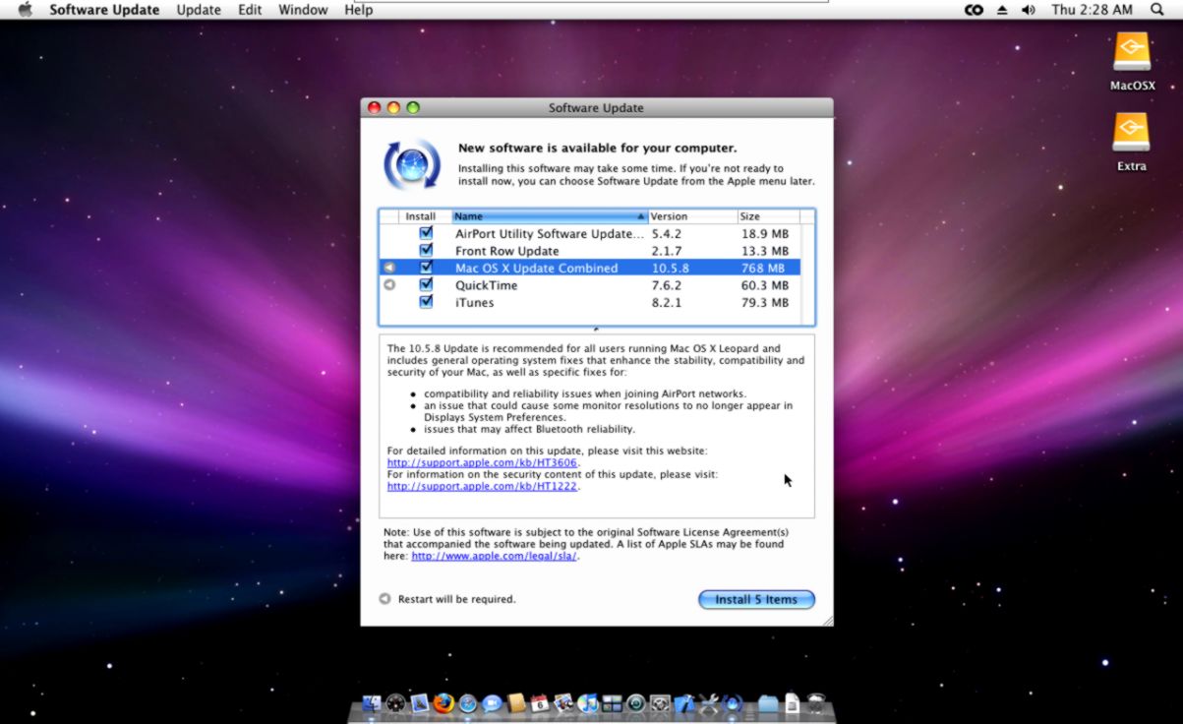Viewport: 1183px width, 724px height.
Task: Open the Help menu
Action: click(358, 10)
